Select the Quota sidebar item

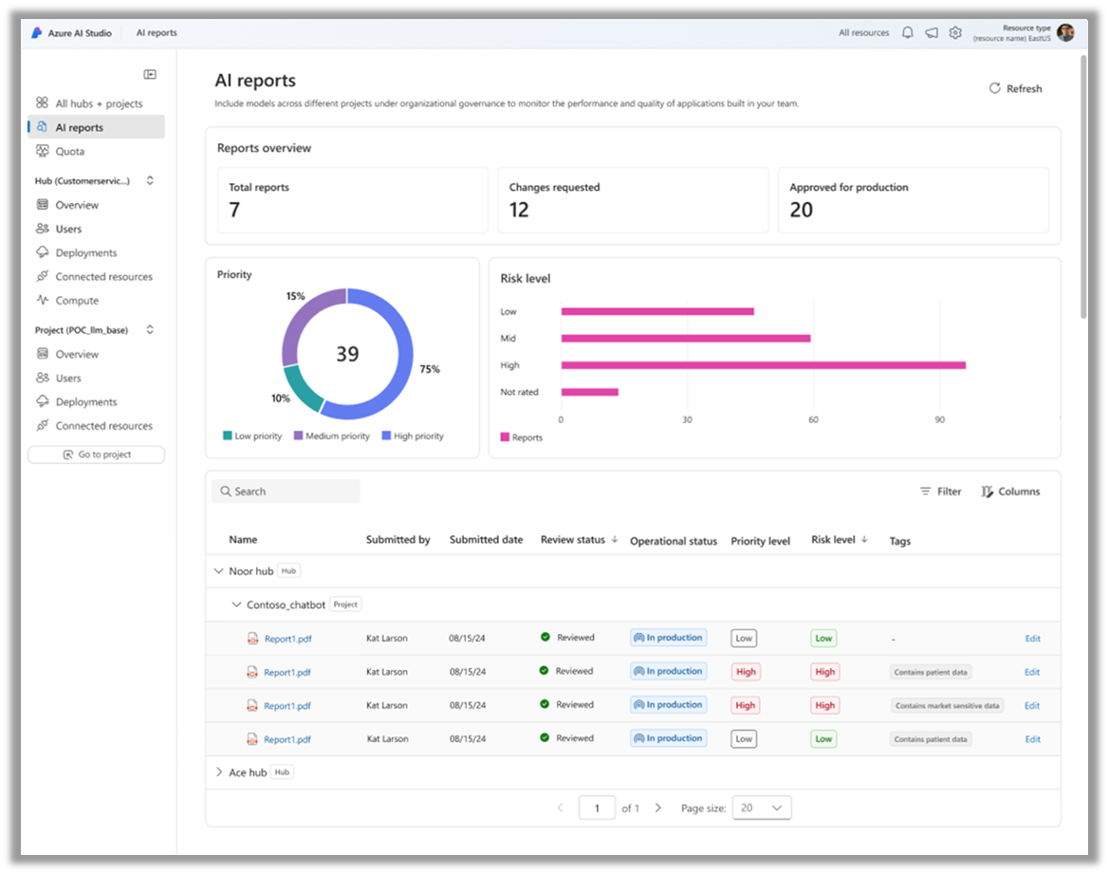click(x=69, y=151)
